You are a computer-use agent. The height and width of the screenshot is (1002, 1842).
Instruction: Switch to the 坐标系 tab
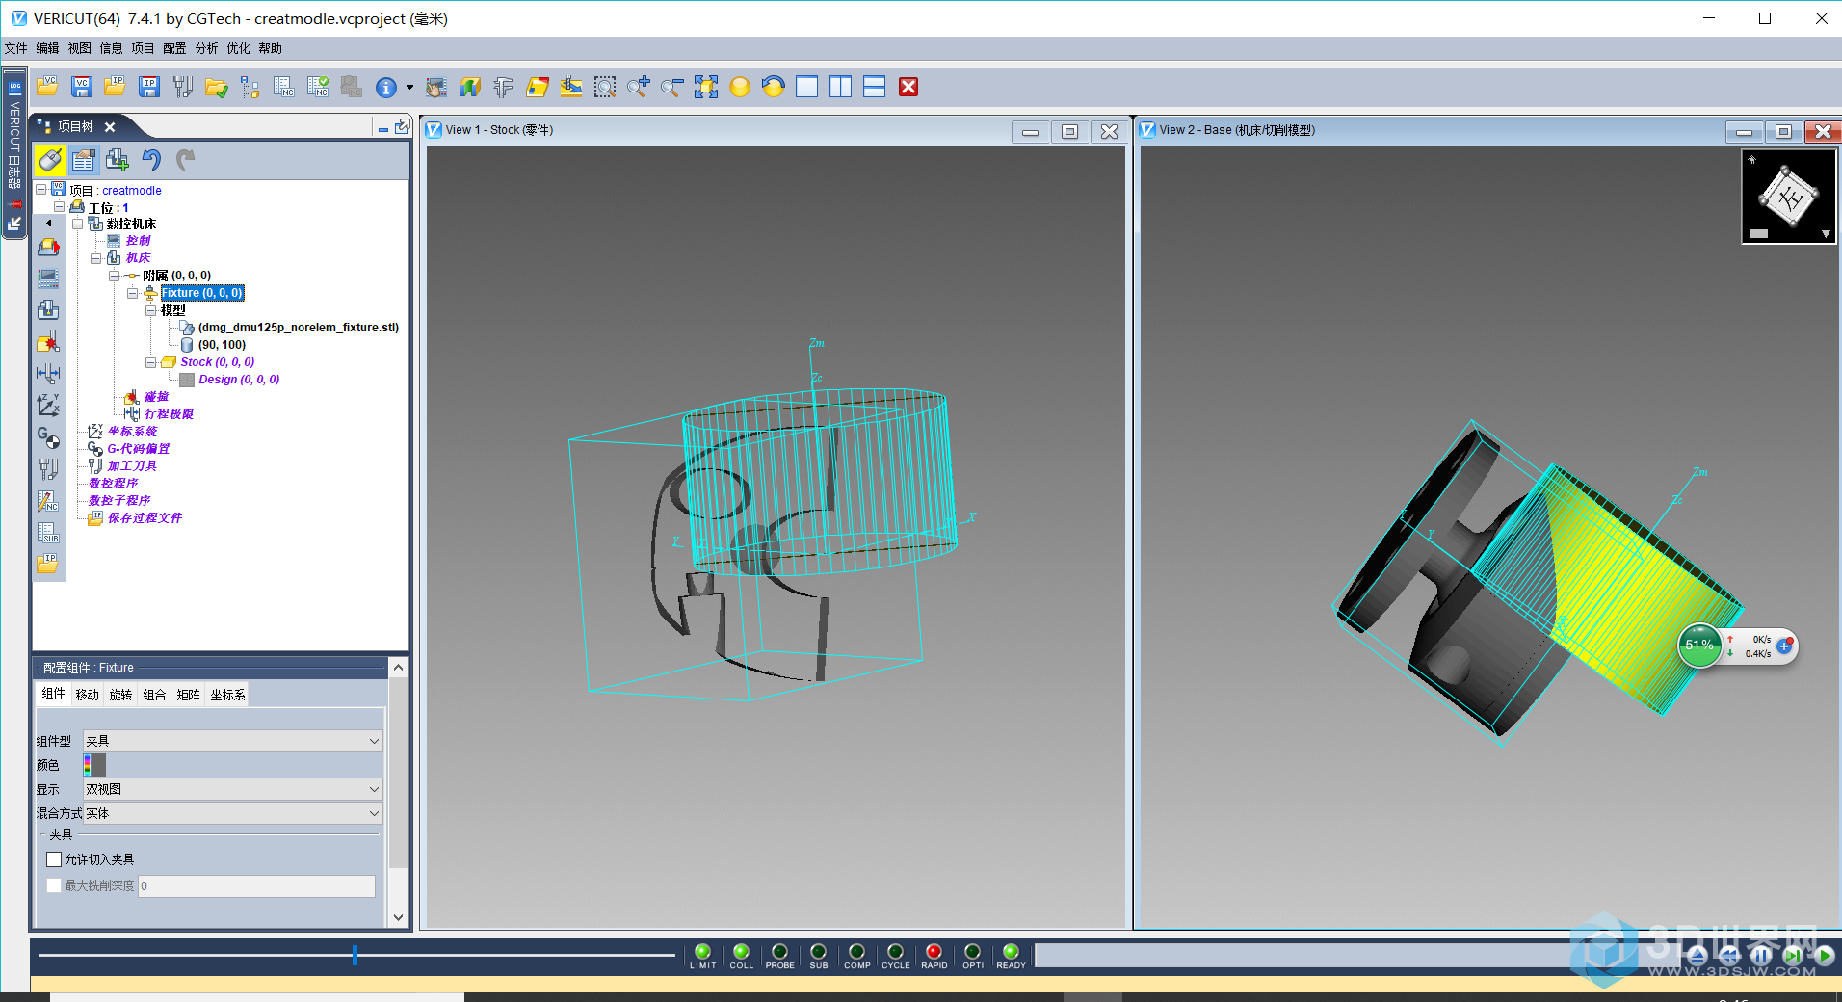(227, 695)
